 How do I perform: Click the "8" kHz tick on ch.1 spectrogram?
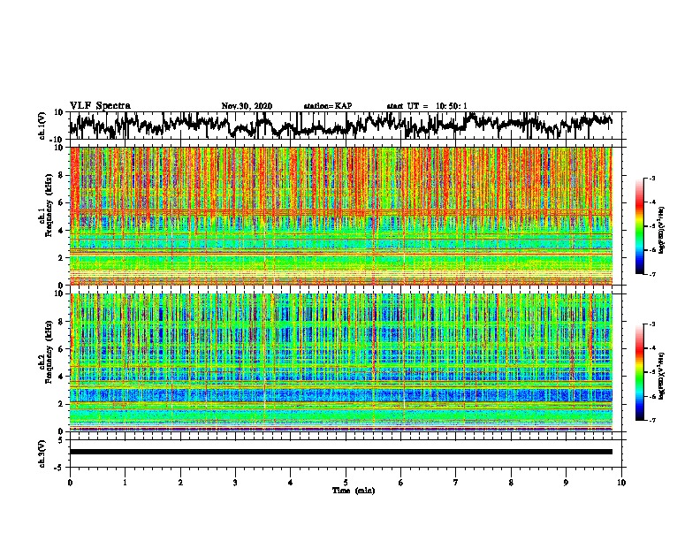click(61, 175)
